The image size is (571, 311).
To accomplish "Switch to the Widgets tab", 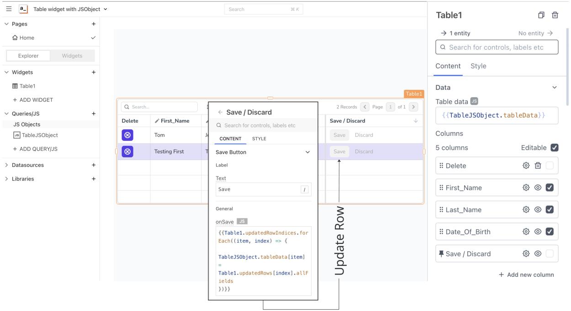I will [x=72, y=56].
